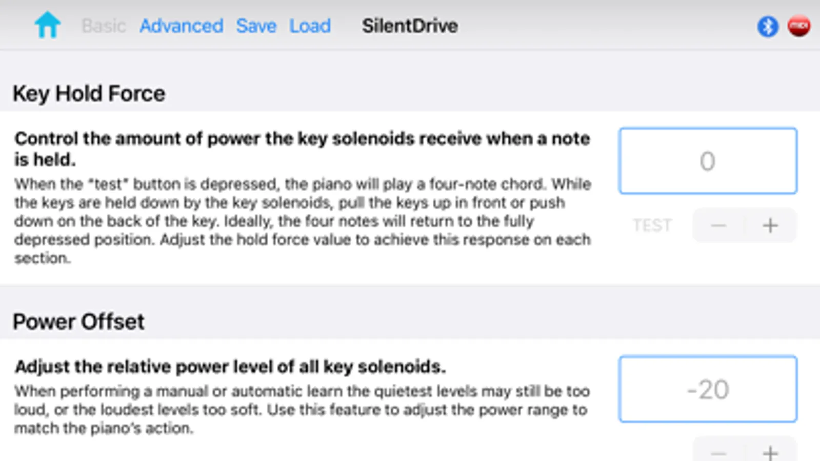Click the SilentDrive title
Image resolution: width=820 pixels, height=461 pixels.
click(410, 26)
